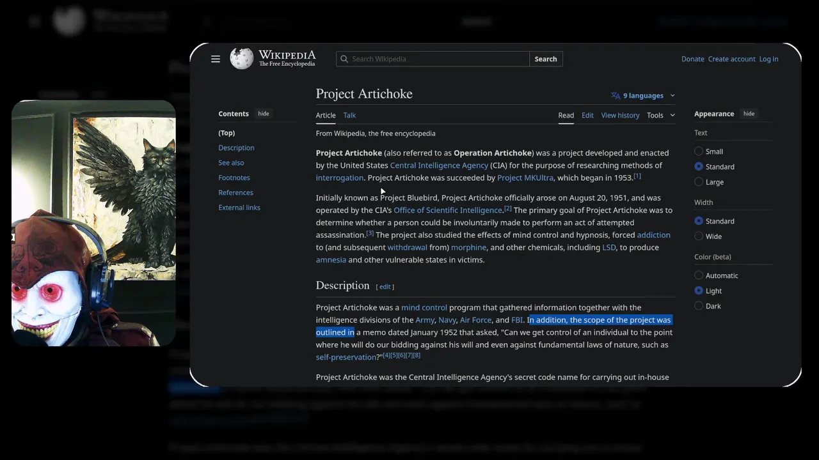The image size is (819, 460).
Task: Select Light color mode radio
Action: (699, 291)
